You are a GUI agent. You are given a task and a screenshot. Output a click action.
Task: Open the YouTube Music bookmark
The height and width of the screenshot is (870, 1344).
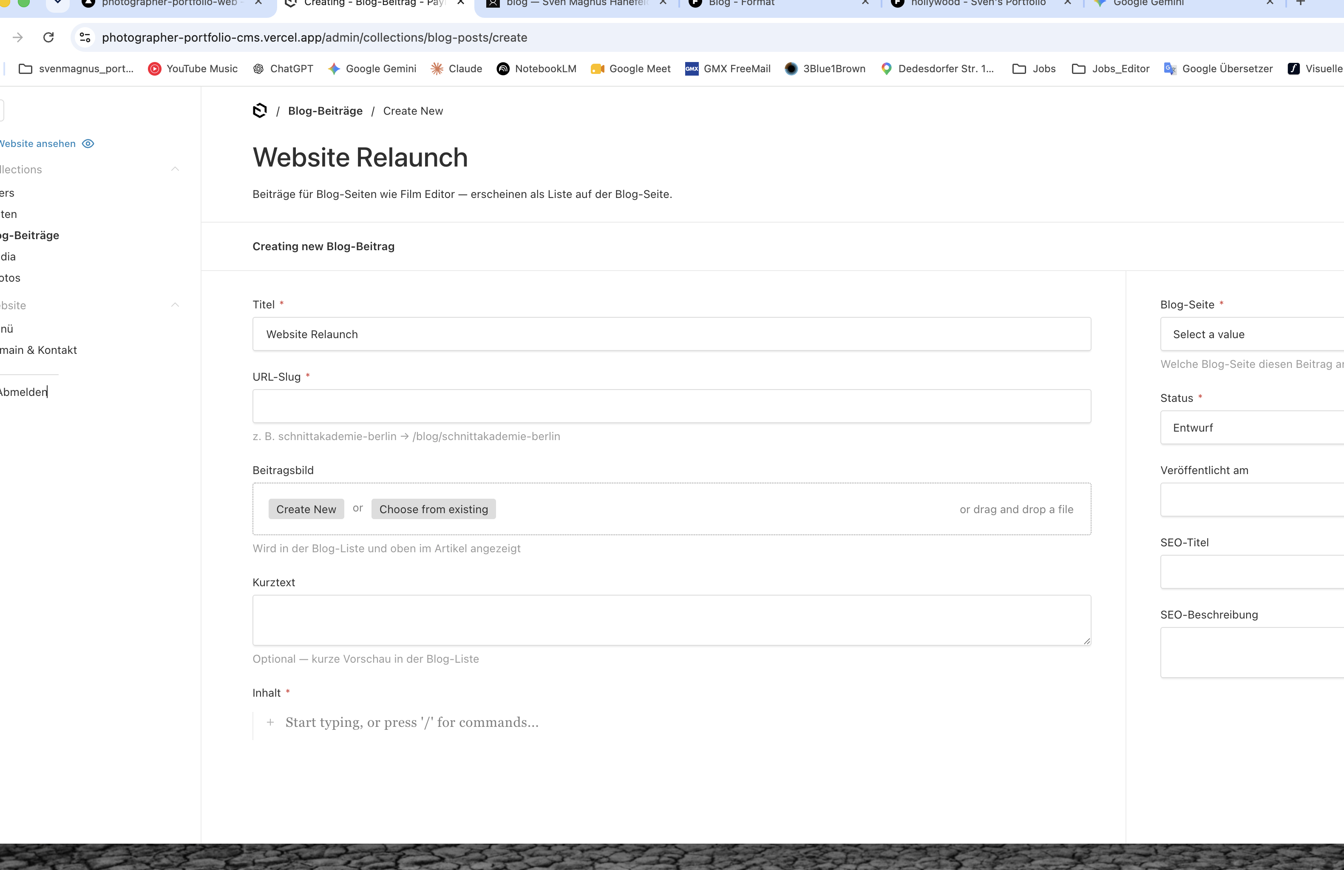pyautogui.click(x=193, y=69)
